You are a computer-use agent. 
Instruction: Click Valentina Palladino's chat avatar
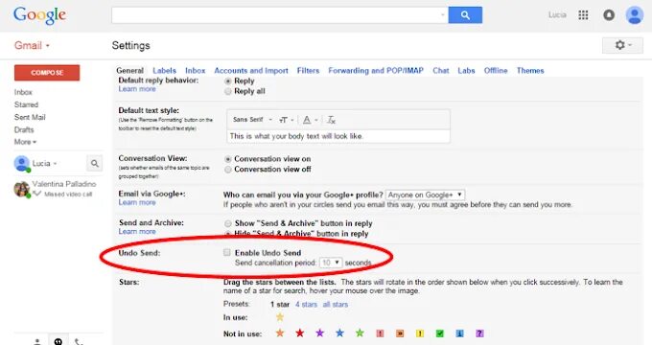click(22, 189)
